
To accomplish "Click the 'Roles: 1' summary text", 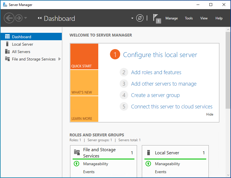I will [75, 140].
